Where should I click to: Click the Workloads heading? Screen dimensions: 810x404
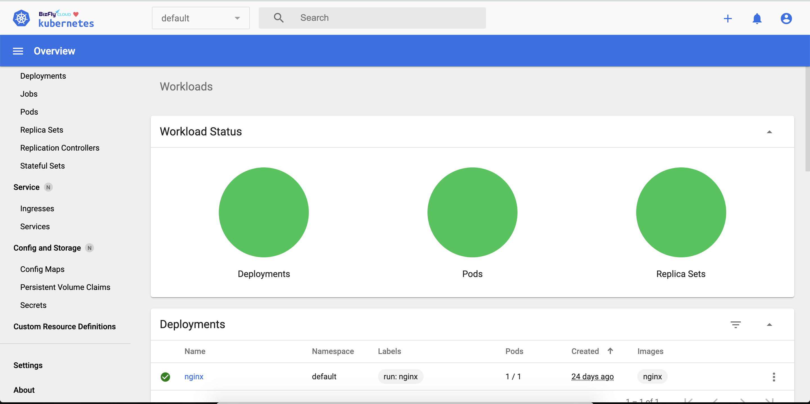tap(186, 87)
